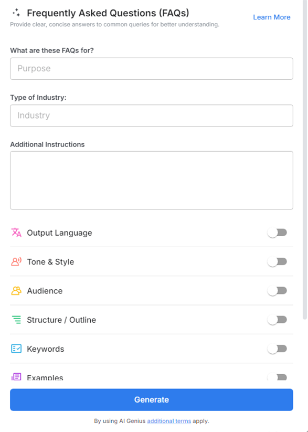Click the additional terms hyperlink
Viewport: 308px width, 432px height.
[x=168, y=421]
